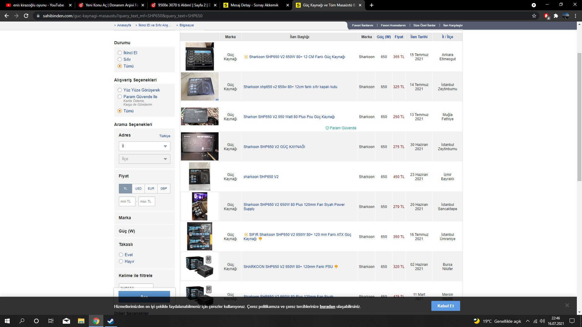Select USD currency tab
Image resolution: width=582 pixels, height=327 pixels.
138,189
